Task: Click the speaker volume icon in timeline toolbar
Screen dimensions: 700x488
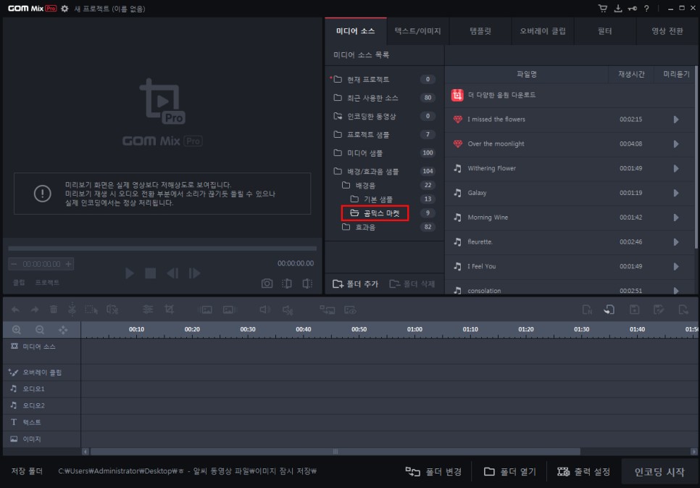Action: tap(264, 309)
